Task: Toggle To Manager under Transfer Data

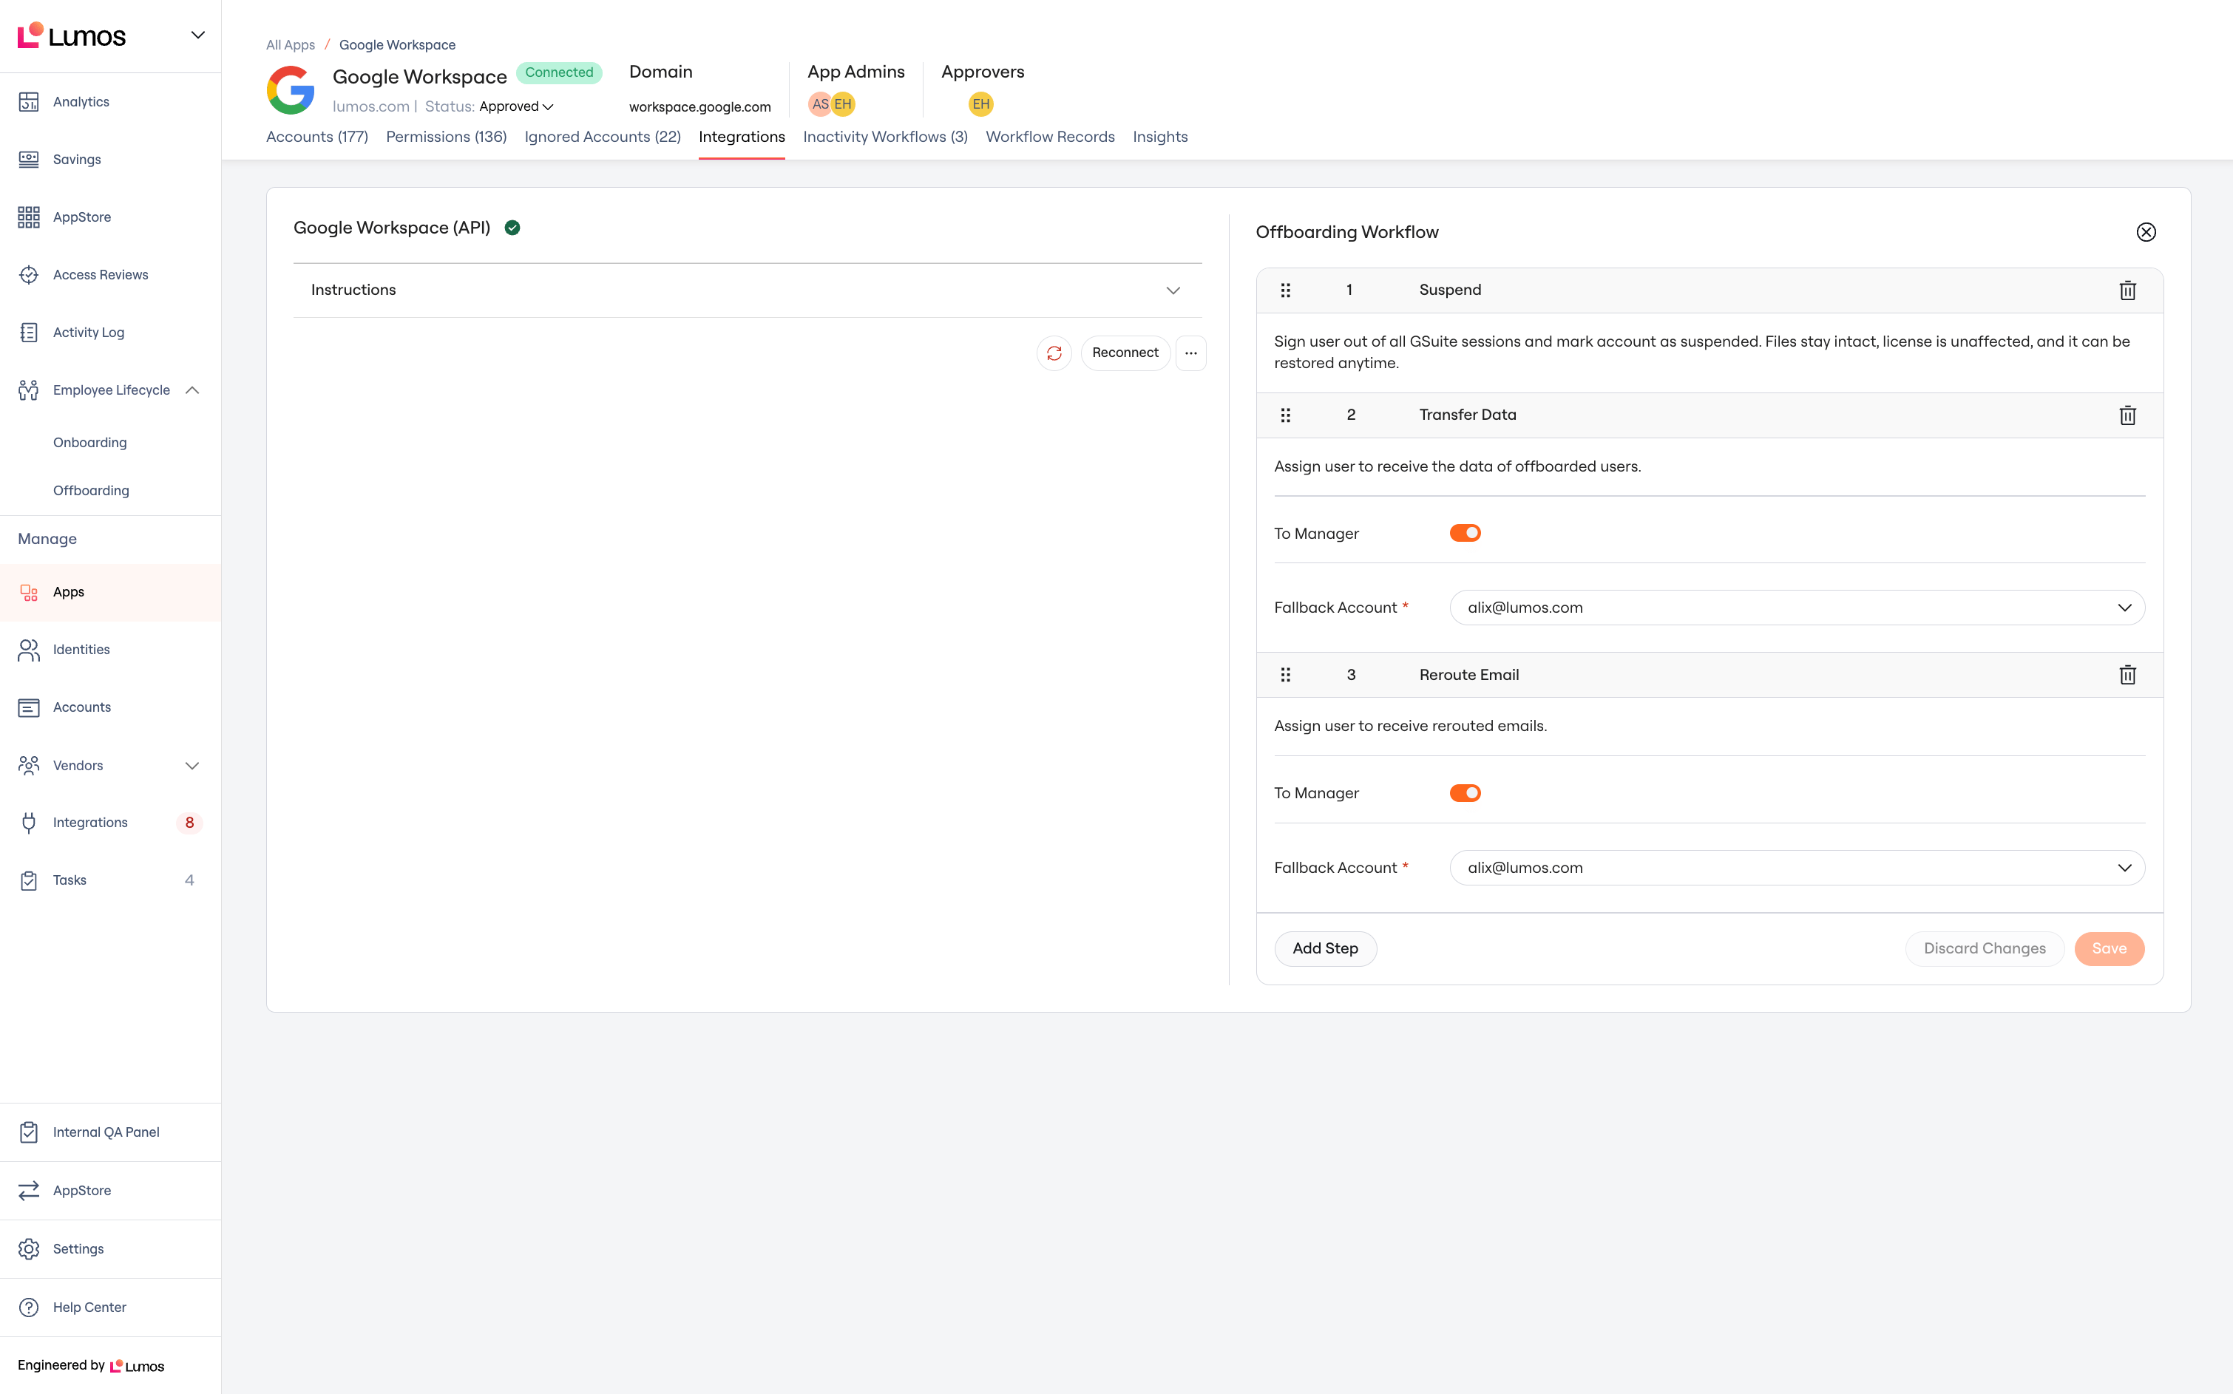Action: tap(1465, 533)
